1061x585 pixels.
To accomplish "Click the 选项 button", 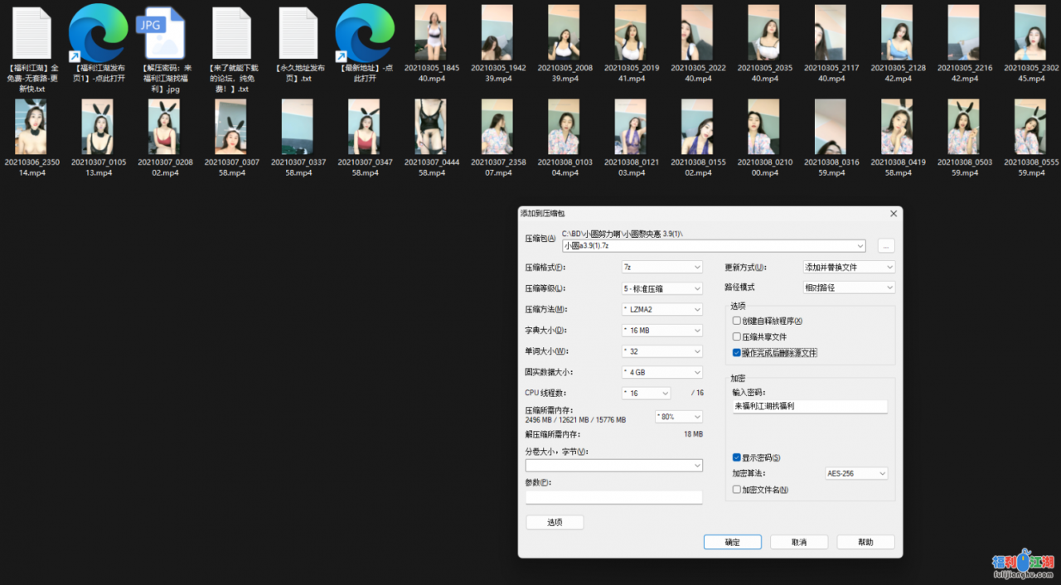I will [555, 522].
